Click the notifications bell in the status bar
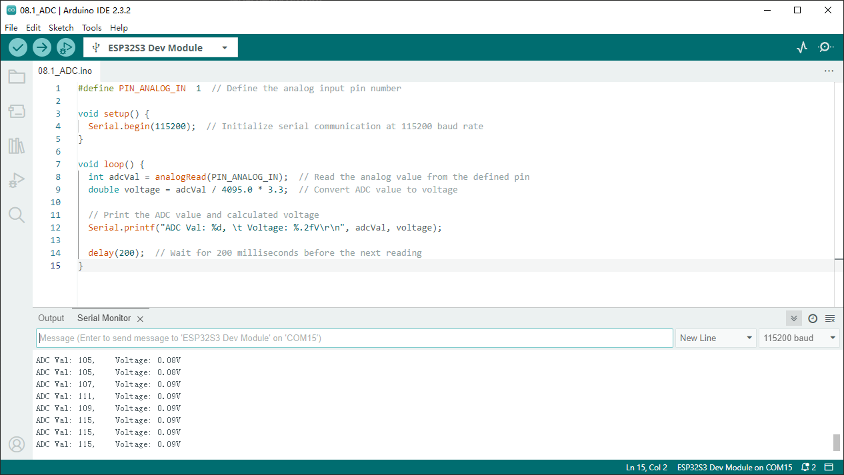The width and height of the screenshot is (844, 475). pos(809,467)
